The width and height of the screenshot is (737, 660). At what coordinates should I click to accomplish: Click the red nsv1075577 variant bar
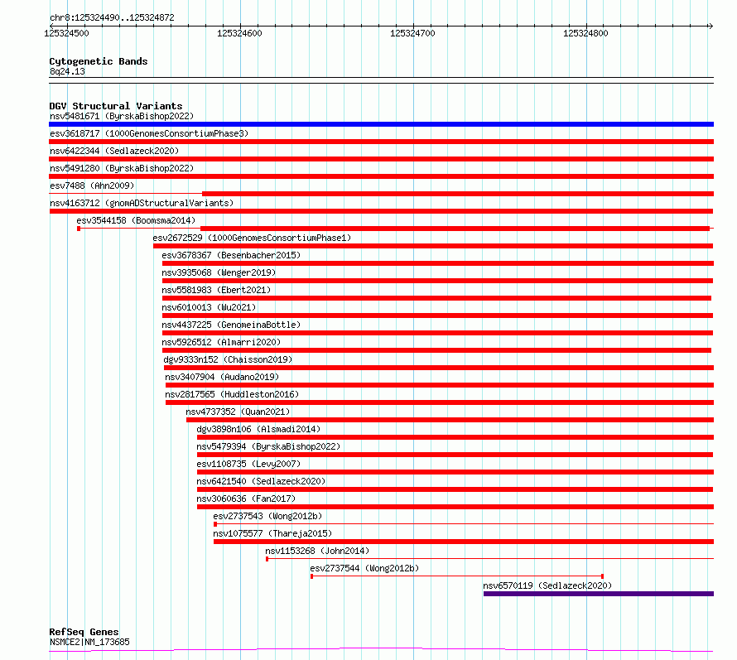point(464,542)
